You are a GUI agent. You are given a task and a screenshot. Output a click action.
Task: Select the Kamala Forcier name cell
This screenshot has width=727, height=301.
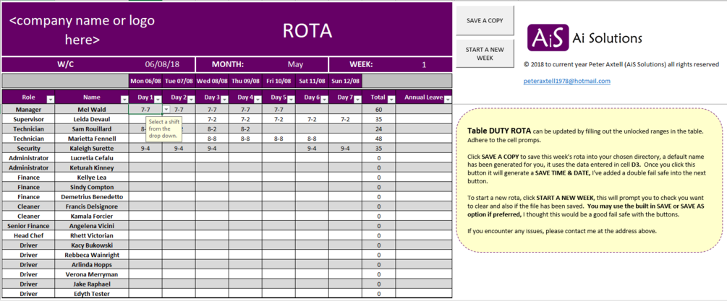pos(92,217)
